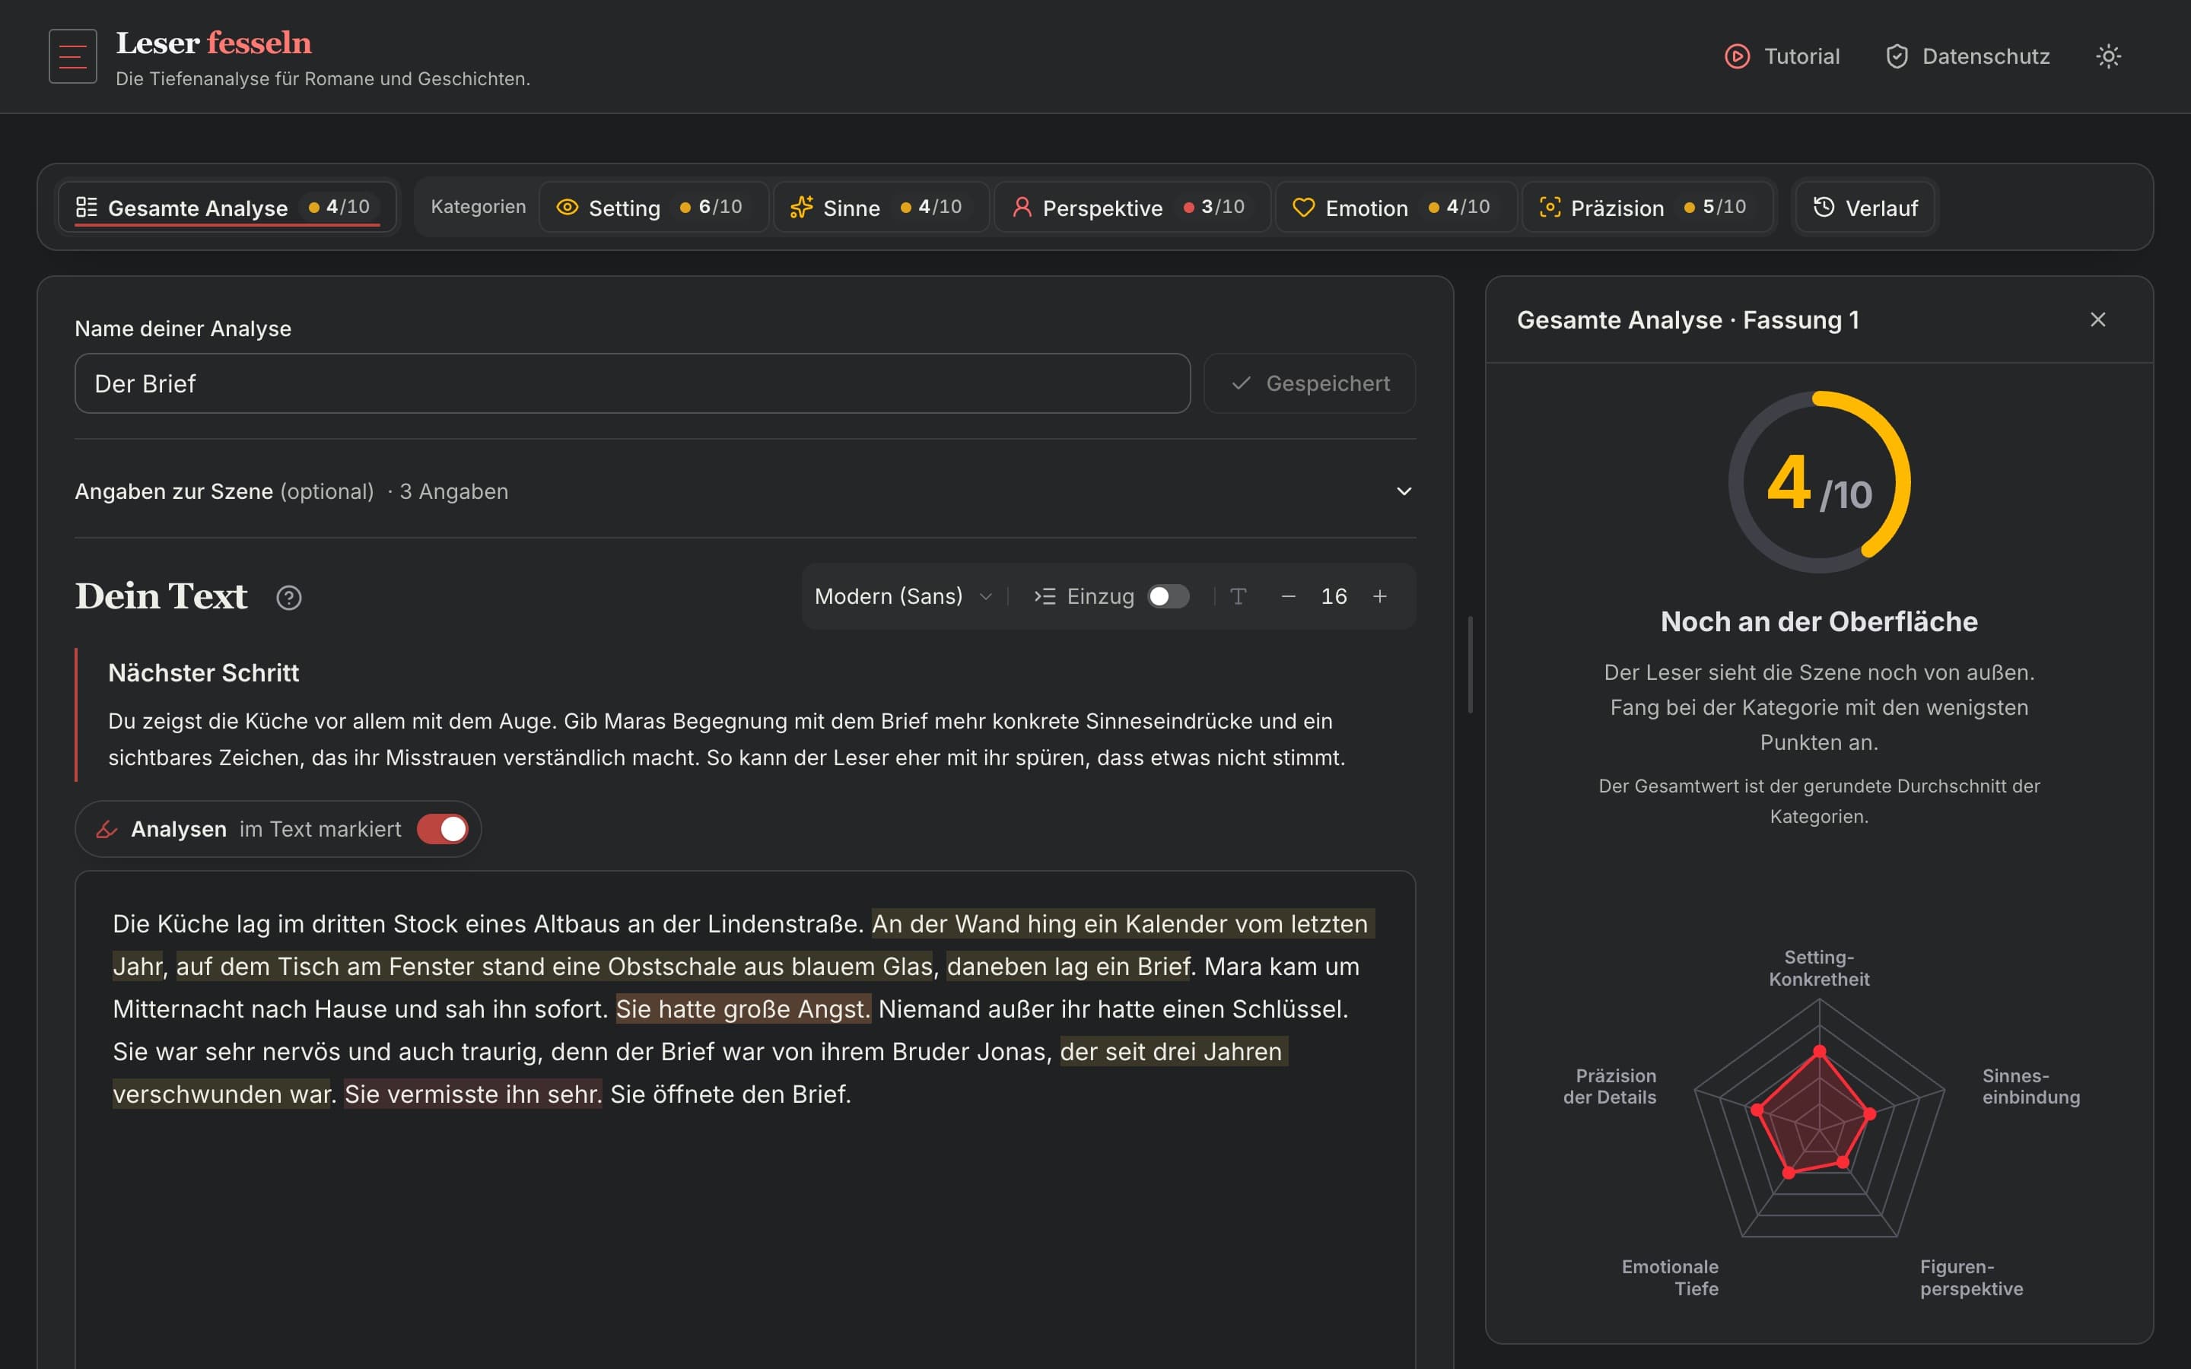Screen dimensions: 2191x1369
Task: Decrease font size with minus icon
Action: [x=1287, y=596]
